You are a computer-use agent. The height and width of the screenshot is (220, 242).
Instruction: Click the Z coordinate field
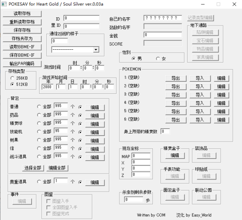[141, 175]
